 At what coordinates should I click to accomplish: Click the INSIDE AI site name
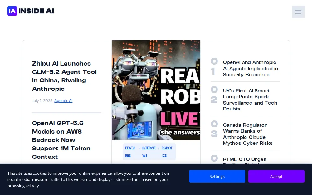pyautogui.click(x=36, y=11)
